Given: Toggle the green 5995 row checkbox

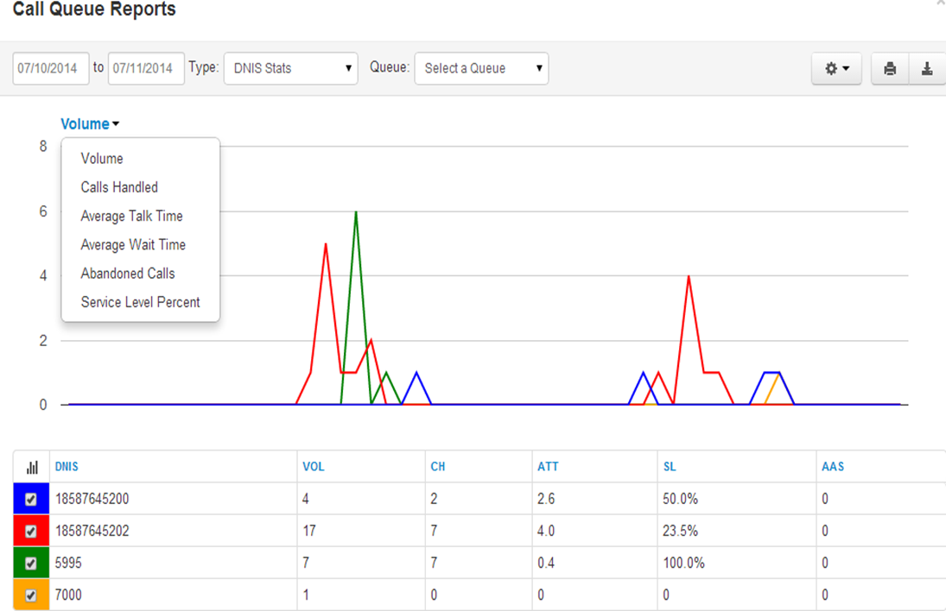Looking at the screenshot, I should tap(31, 564).
